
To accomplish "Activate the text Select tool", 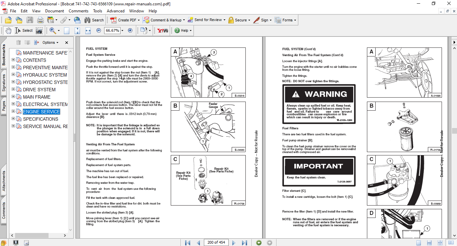I will [x=23, y=30].
